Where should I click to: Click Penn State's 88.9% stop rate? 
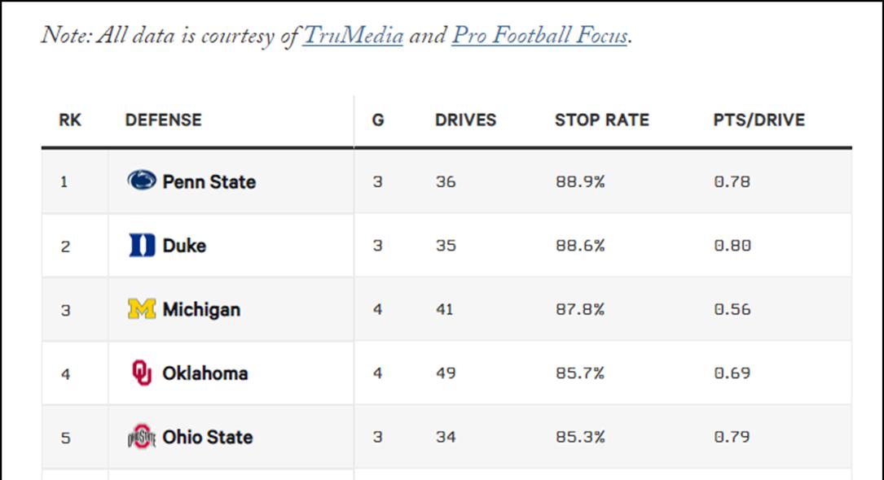[579, 181]
